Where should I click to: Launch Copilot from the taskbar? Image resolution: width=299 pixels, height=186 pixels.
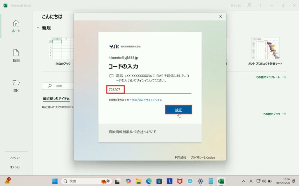[128, 181]
